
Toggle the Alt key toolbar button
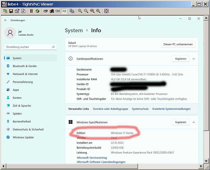pos(64,11)
